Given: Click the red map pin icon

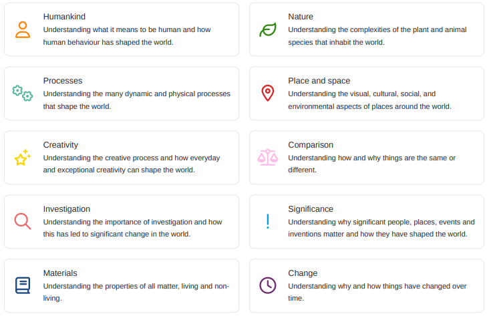Looking at the screenshot, I should click(x=268, y=93).
